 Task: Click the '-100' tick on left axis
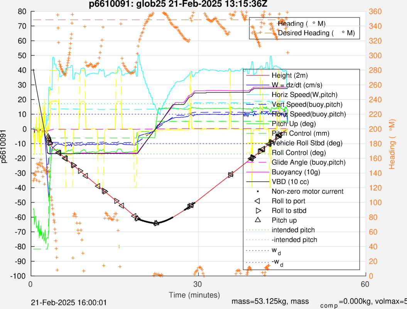click(18, 276)
